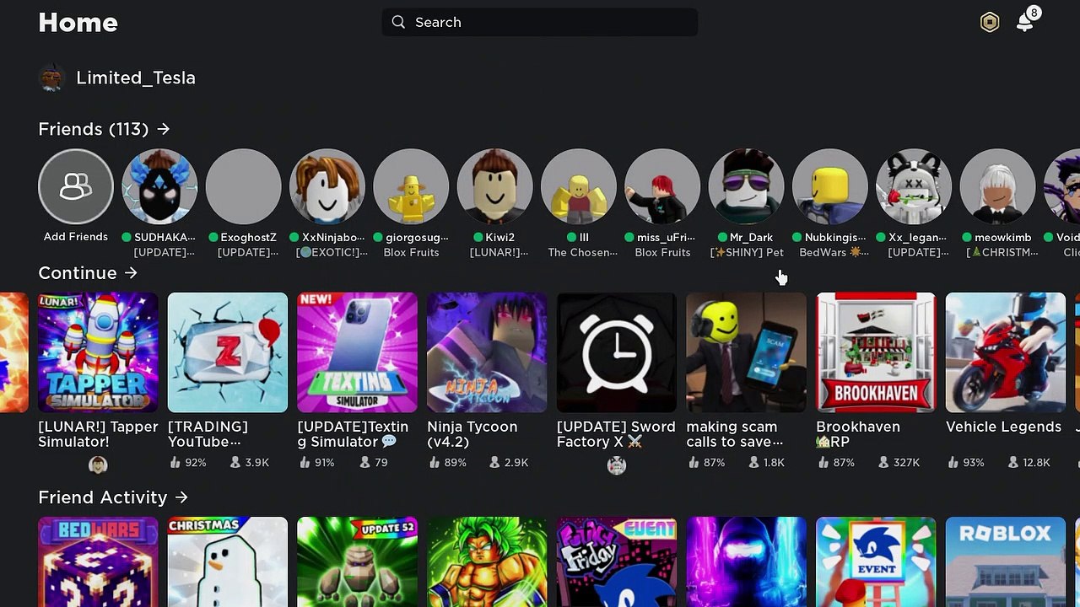Click 'Brookhaven RP' game title

[x=858, y=434]
